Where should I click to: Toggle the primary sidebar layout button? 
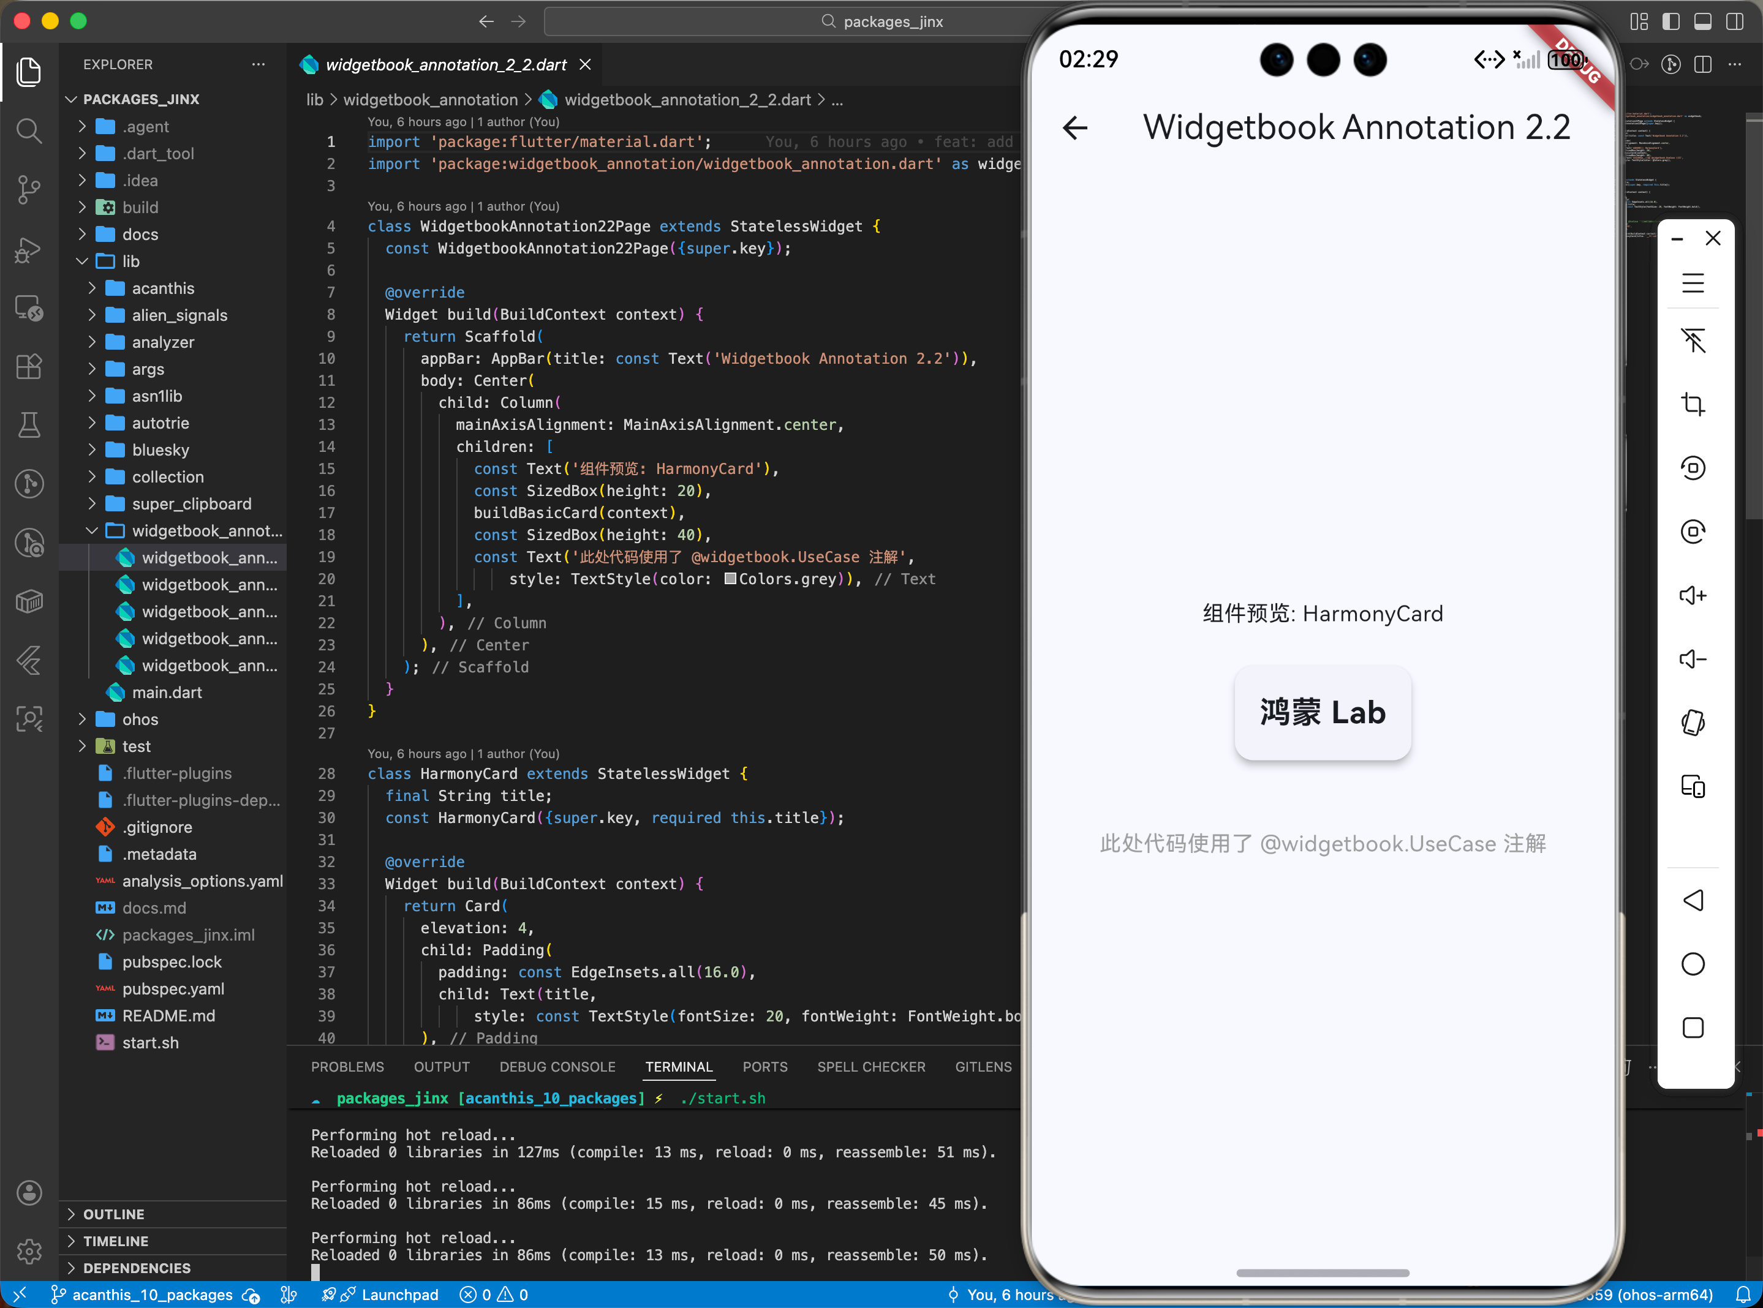[x=1671, y=21]
